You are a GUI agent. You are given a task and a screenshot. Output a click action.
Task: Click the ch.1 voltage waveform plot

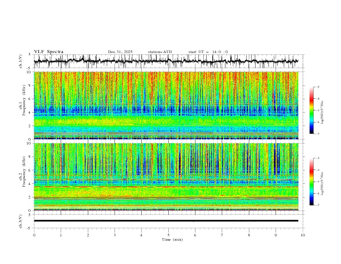coord(169,61)
